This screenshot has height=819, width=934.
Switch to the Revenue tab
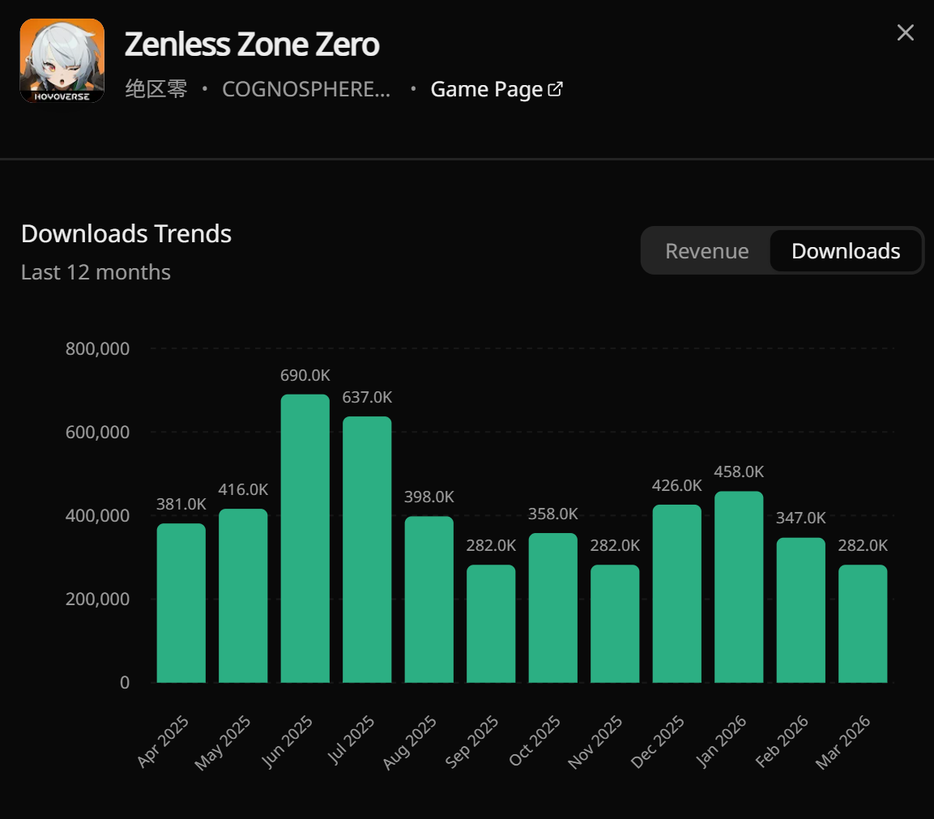point(706,251)
